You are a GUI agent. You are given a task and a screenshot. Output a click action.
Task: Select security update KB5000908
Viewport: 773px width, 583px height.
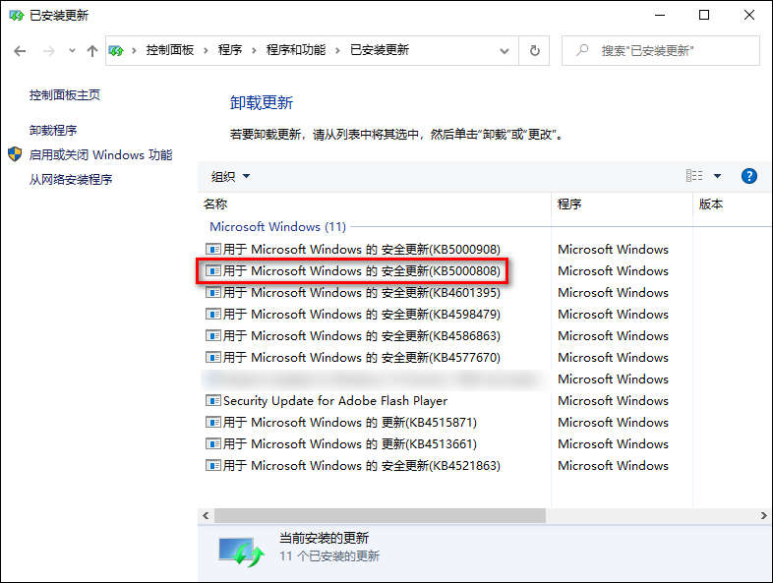pyautogui.click(x=353, y=250)
